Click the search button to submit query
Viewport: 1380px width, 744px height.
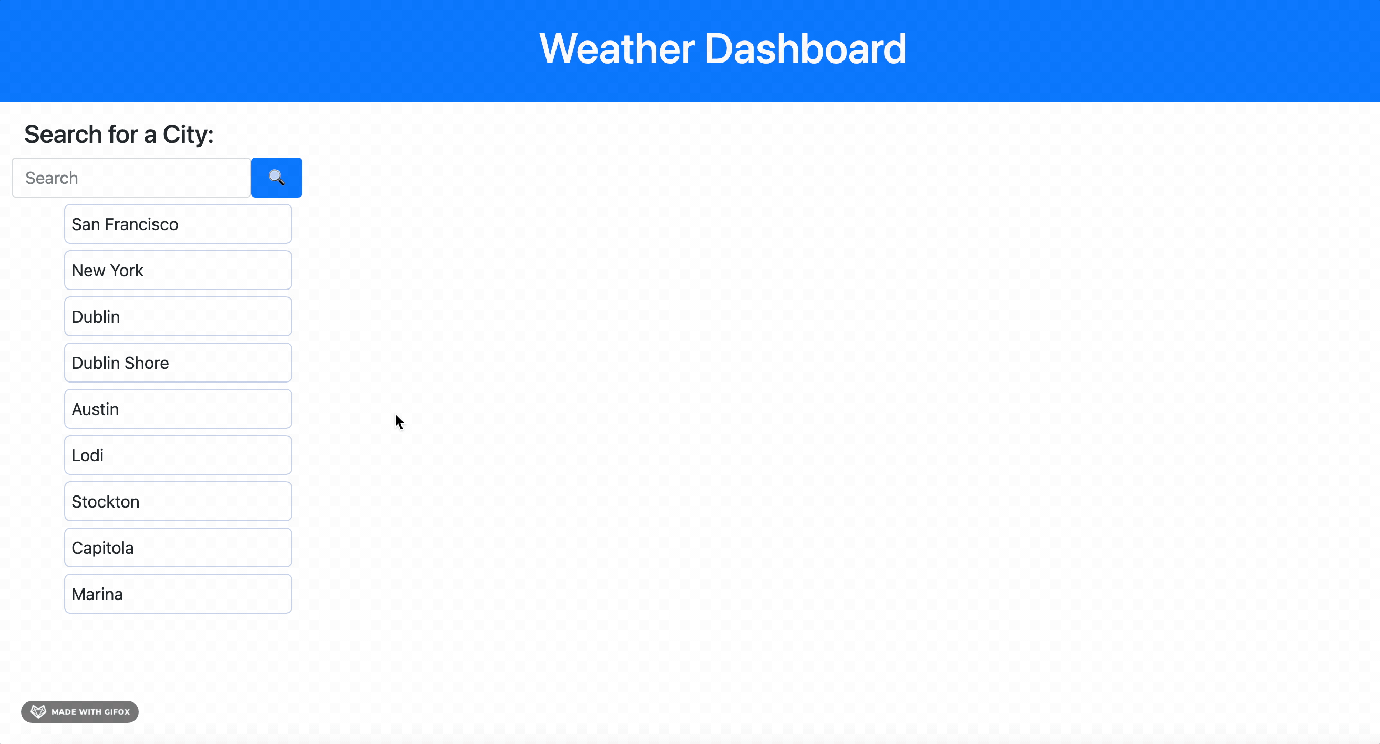277,177
